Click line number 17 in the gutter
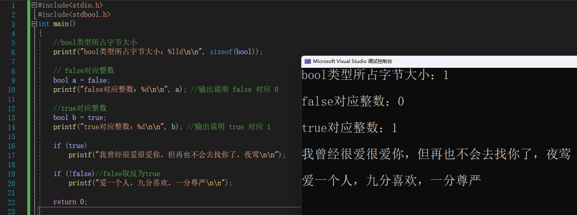Image resolution: width=577 pixels, height=215 pixels. [x=11, y=155]
